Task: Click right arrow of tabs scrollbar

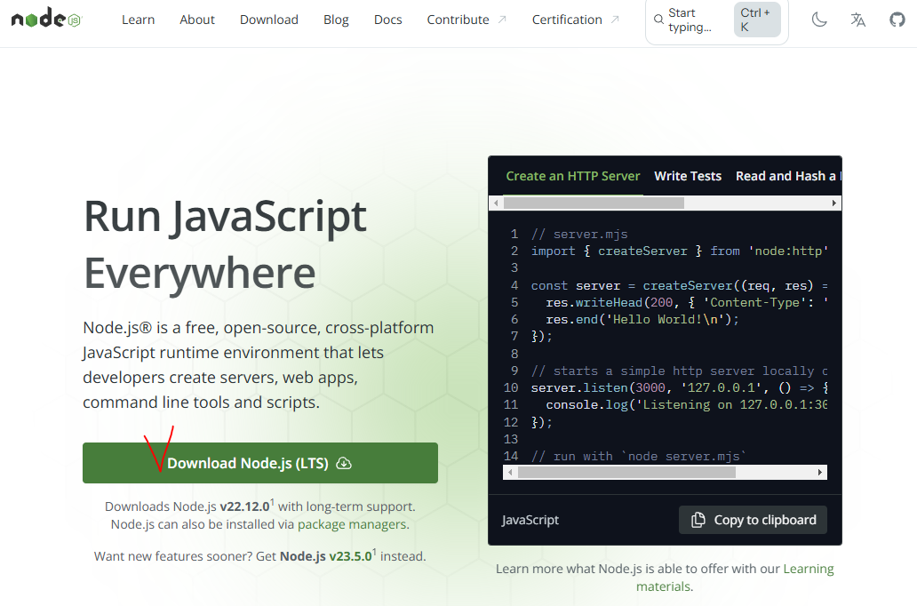Action: click(x=834, y=203)
